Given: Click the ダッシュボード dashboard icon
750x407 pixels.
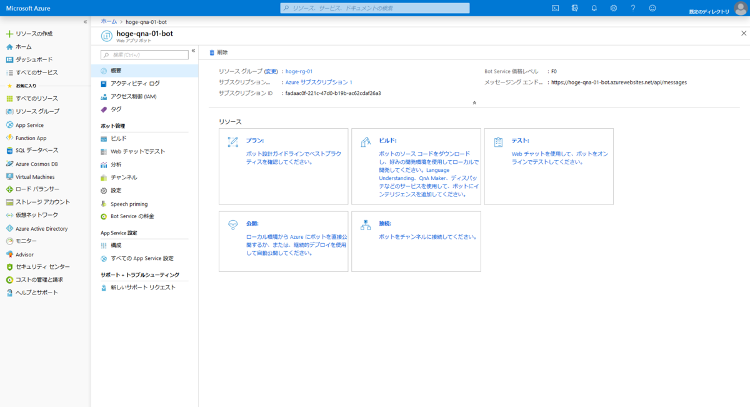Looking at the screenshot, I should 9,59.
